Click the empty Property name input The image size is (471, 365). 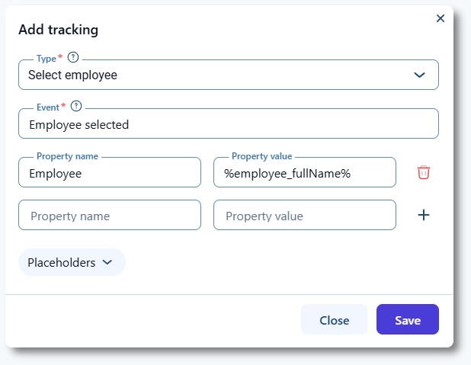pos(109,216)
